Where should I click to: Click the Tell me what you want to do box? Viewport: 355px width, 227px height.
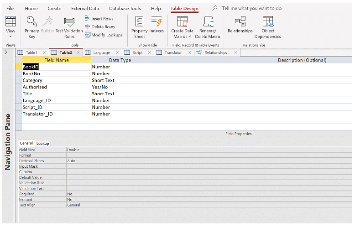click(251, 8)
